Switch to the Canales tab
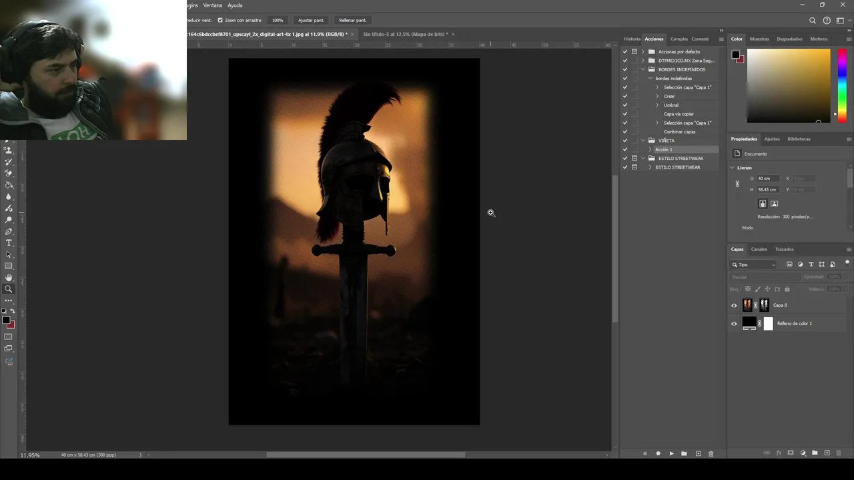The image size is (854, 480). point(759,249)
